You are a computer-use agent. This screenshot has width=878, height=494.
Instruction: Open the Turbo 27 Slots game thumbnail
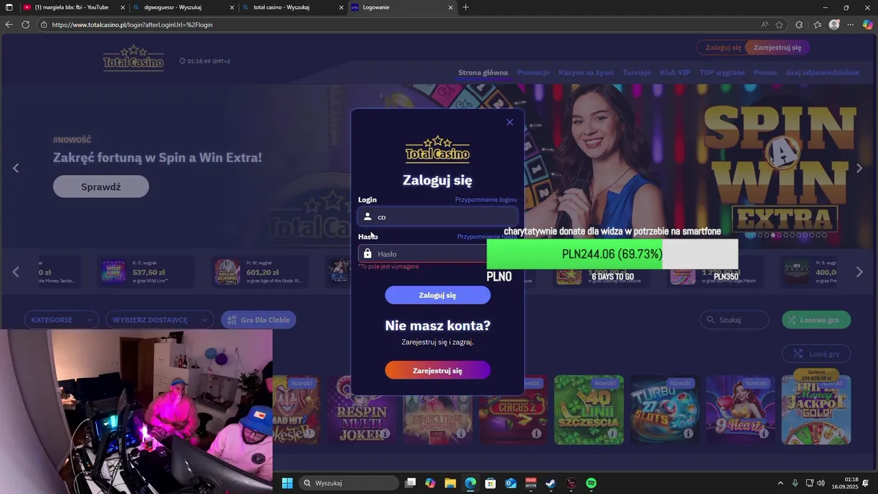[665, 410]
